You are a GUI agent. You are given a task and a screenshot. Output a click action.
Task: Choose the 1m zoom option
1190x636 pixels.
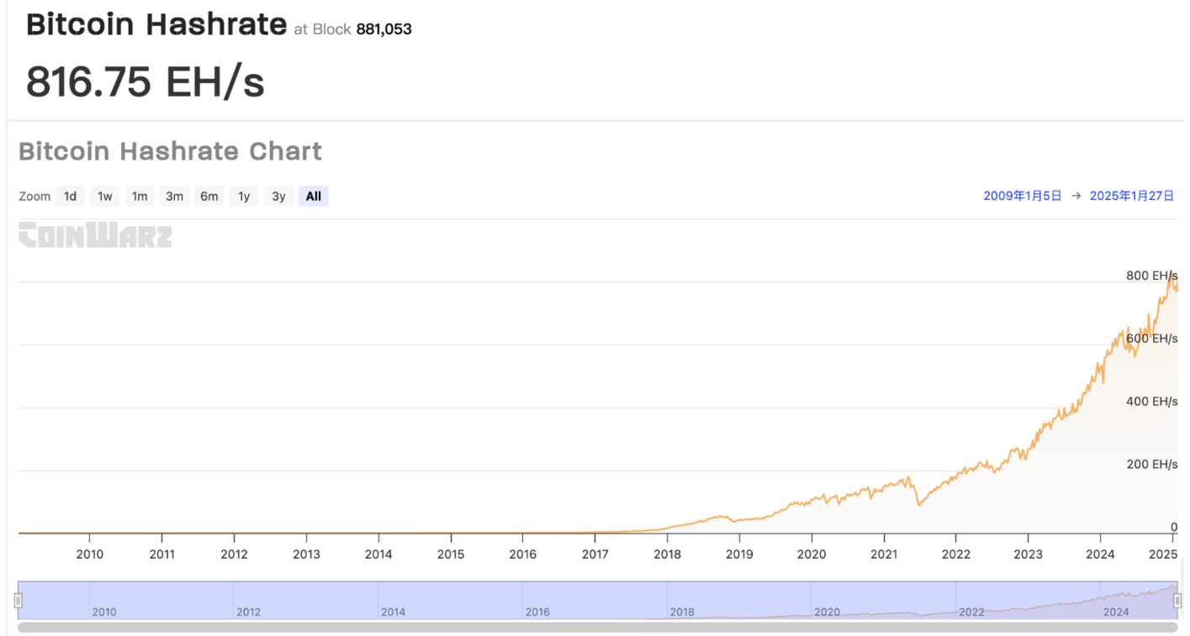click(x=140, y=197)
